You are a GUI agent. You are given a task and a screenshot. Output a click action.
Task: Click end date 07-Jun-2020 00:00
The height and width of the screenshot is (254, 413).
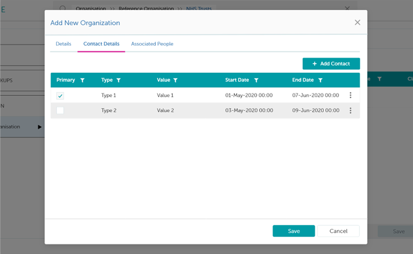(316, 95)
